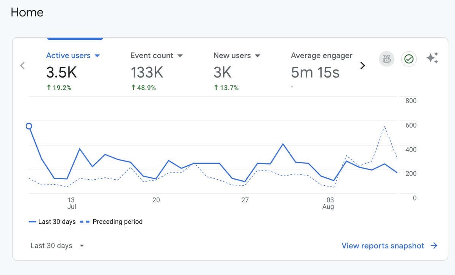Open the Last 30 days range dropdown
This screenshot has width=455, height=275.
click(57, 245)
